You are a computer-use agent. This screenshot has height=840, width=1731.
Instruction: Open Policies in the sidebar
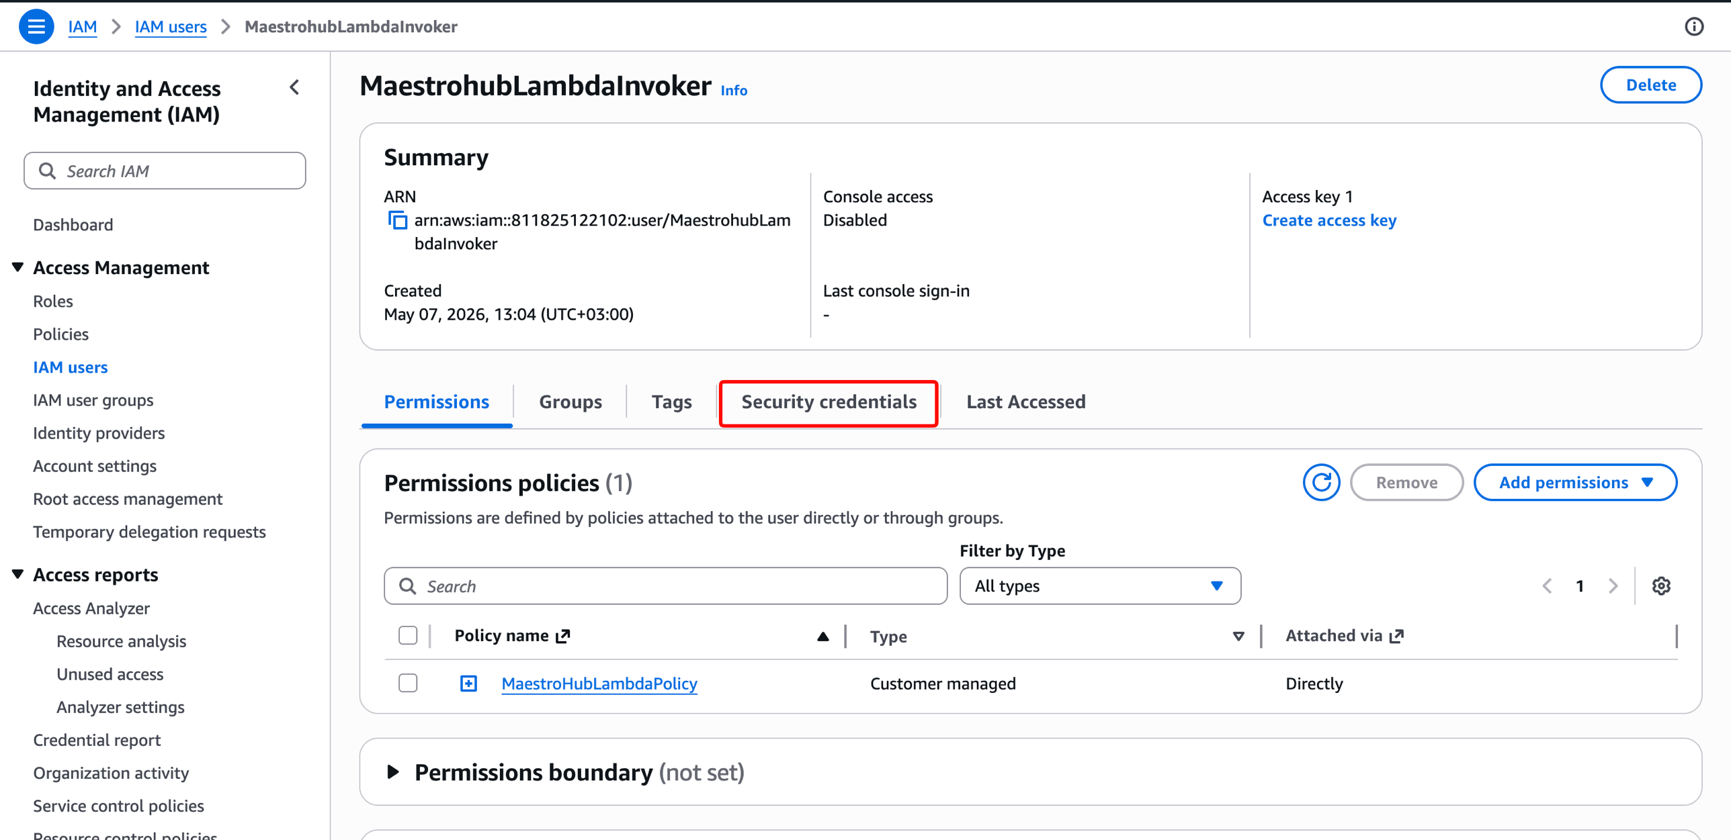60,334
